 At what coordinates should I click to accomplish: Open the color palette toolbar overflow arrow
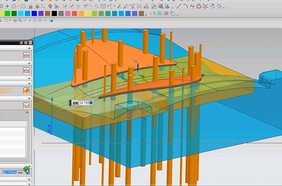(146, 14)
